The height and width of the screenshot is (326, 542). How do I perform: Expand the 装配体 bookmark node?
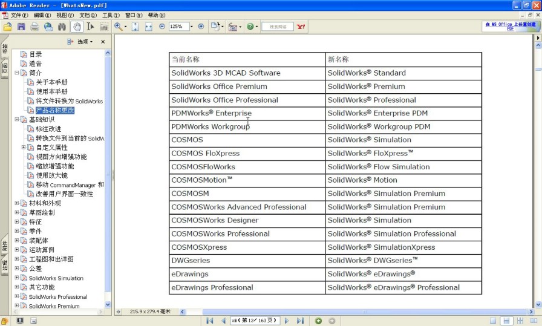pos(16,240)
